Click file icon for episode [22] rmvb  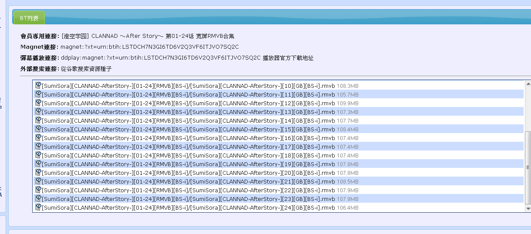[38, 190]
